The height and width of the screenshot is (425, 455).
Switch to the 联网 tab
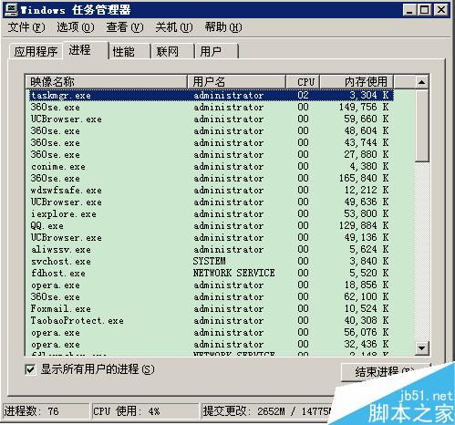tap(172, 51)
